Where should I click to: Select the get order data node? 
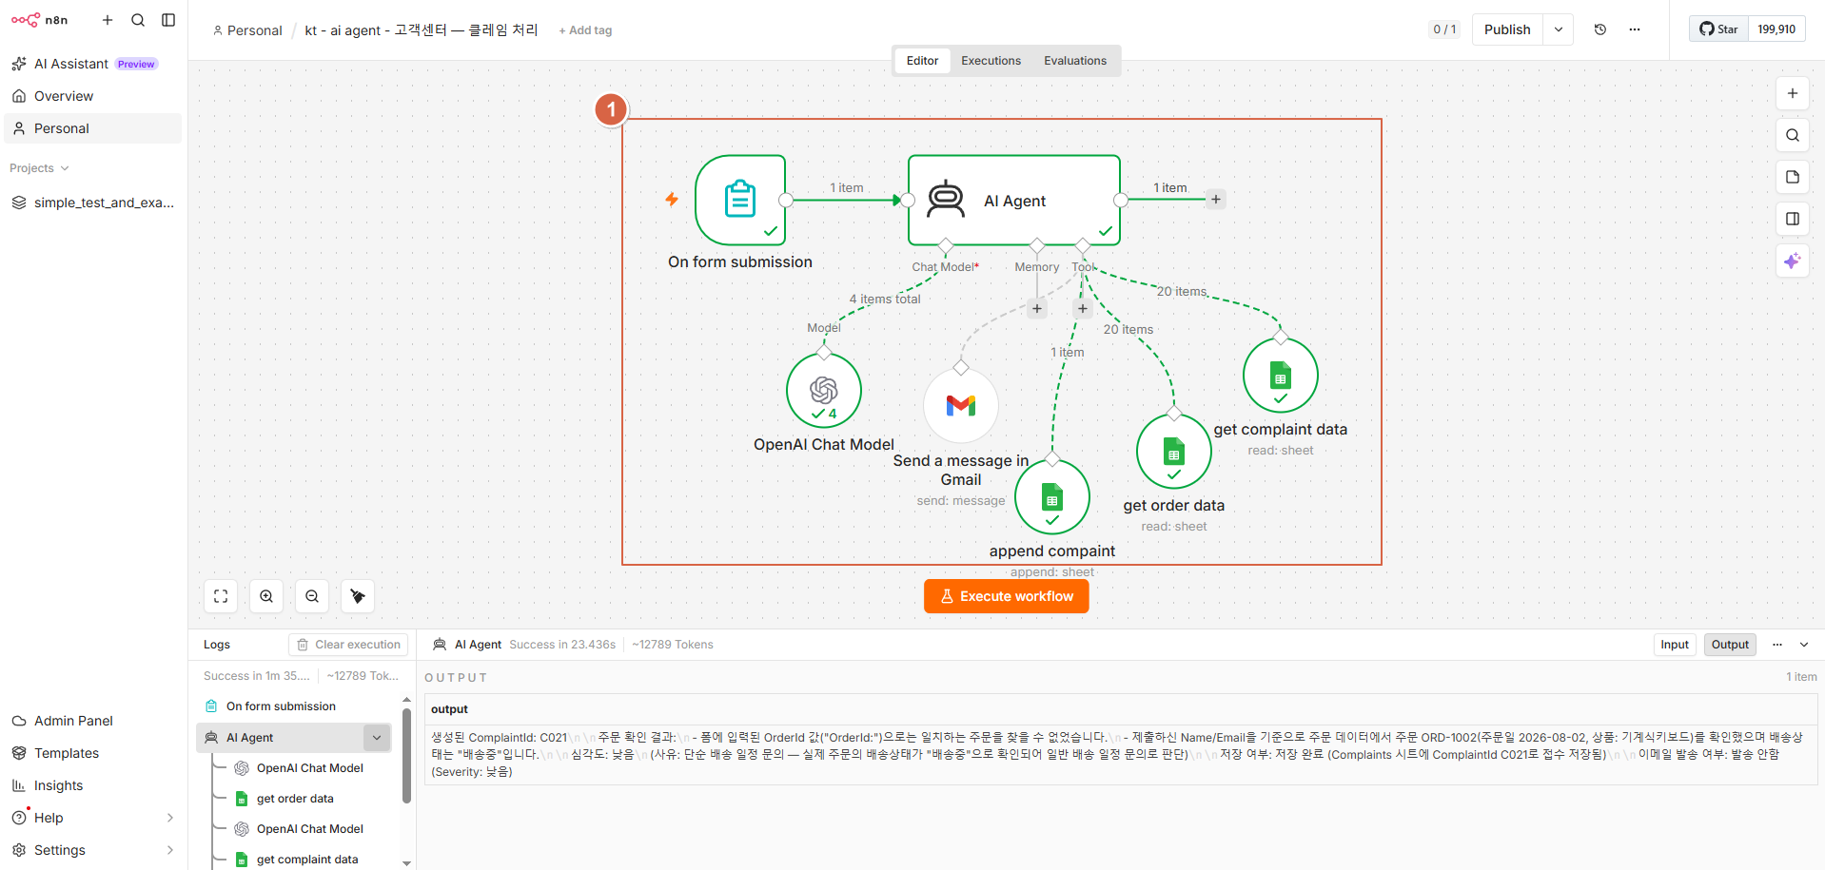(x=1174, y=452)
